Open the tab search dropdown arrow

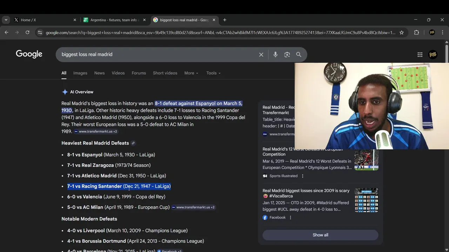pos(6,20)
